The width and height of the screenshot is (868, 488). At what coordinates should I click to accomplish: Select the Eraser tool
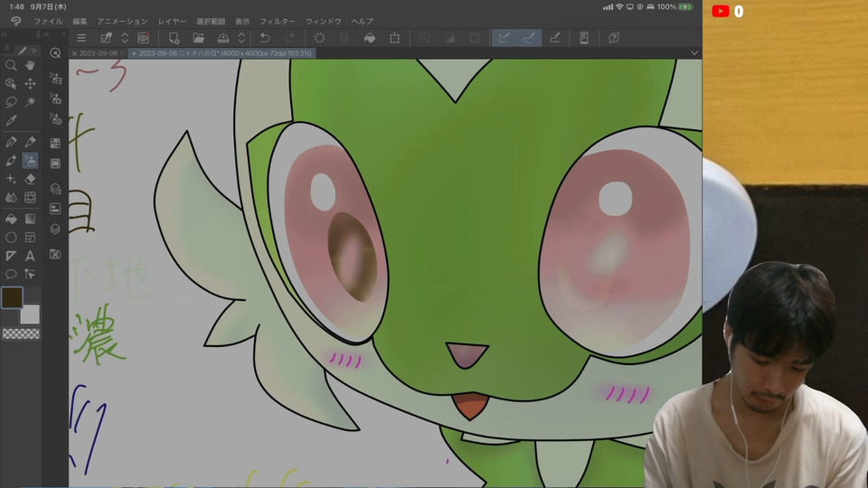click(x=30, y=179)
